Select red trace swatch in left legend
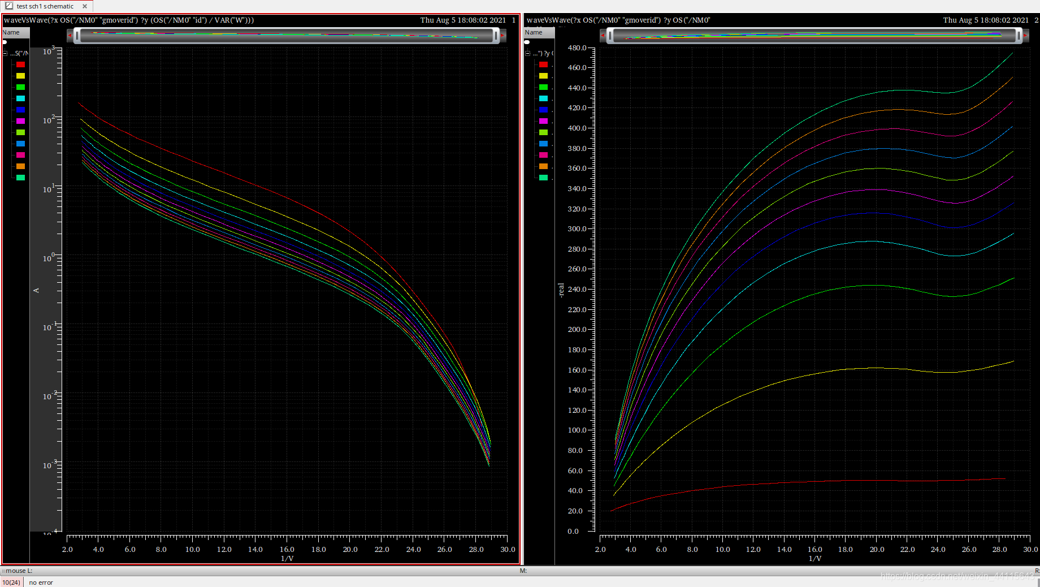Image resolution: width=1040 pixels, height=587 pixels. [x=20, y=64]
